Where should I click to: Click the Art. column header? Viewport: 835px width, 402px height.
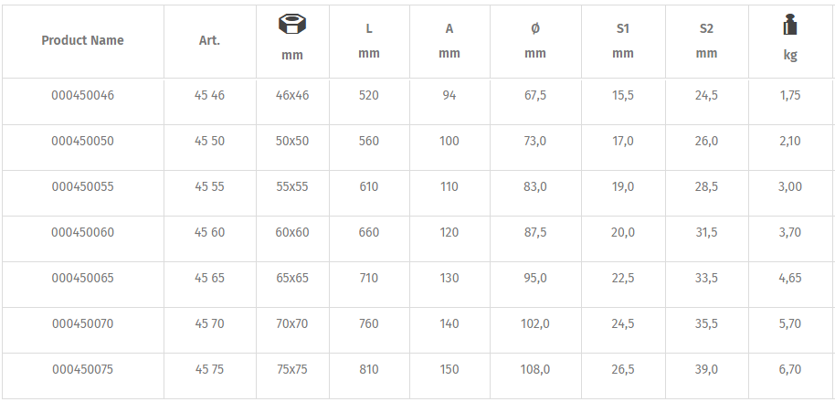point(209,40)
